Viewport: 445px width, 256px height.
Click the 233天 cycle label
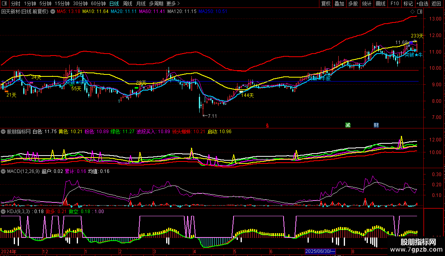pyautogui.click(x=417, y=36)
